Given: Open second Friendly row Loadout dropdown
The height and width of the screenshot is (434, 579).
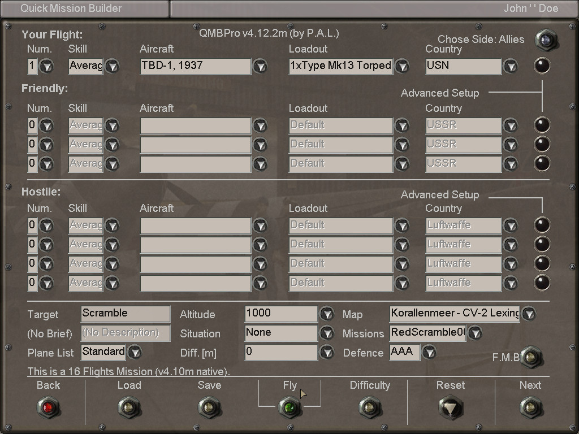Looking at the screenshot, I should tap(402, 145).
